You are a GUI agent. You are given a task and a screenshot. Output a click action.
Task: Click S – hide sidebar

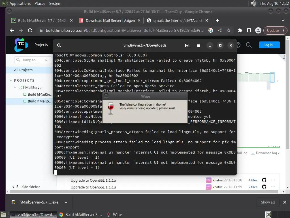[26, 187]
